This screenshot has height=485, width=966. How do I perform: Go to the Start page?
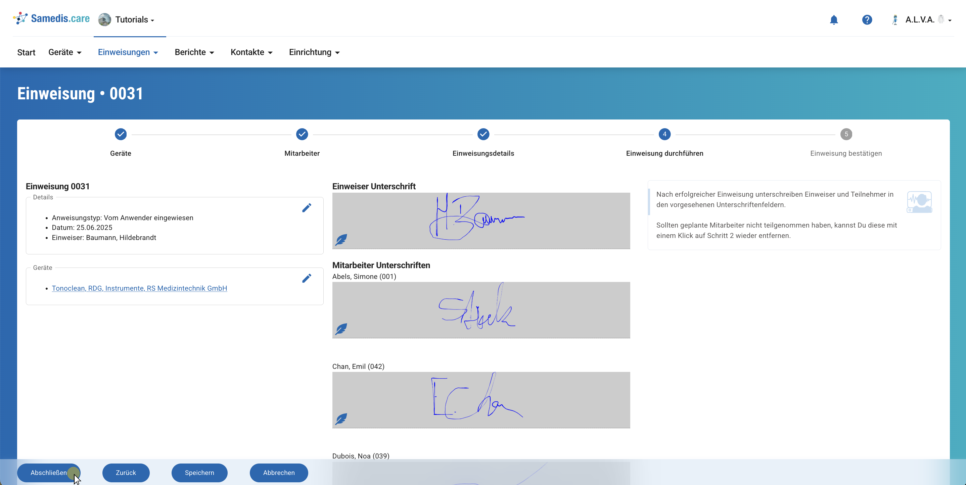tap(26, 52)
